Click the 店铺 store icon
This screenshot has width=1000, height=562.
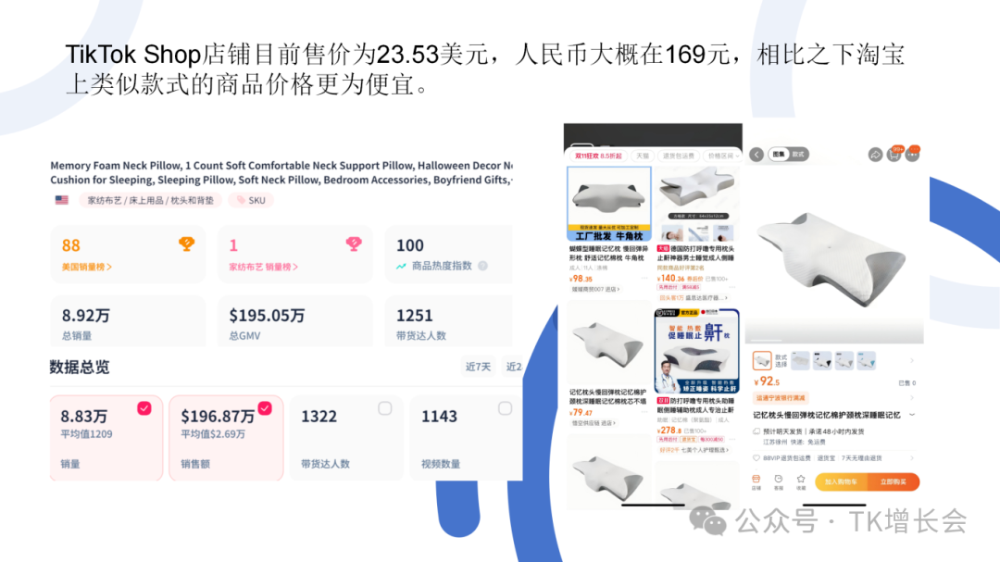756,481
